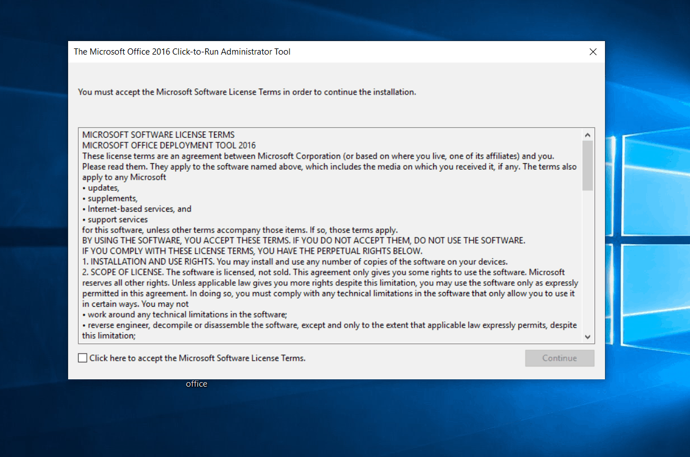This screenshot has height=457, width=690.
Task: Click '1. INSTALLATION AND USE RIGHTS' line
Action: coord(295,262)
